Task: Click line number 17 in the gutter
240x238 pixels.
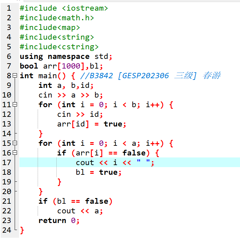Action: coord(7,162)
